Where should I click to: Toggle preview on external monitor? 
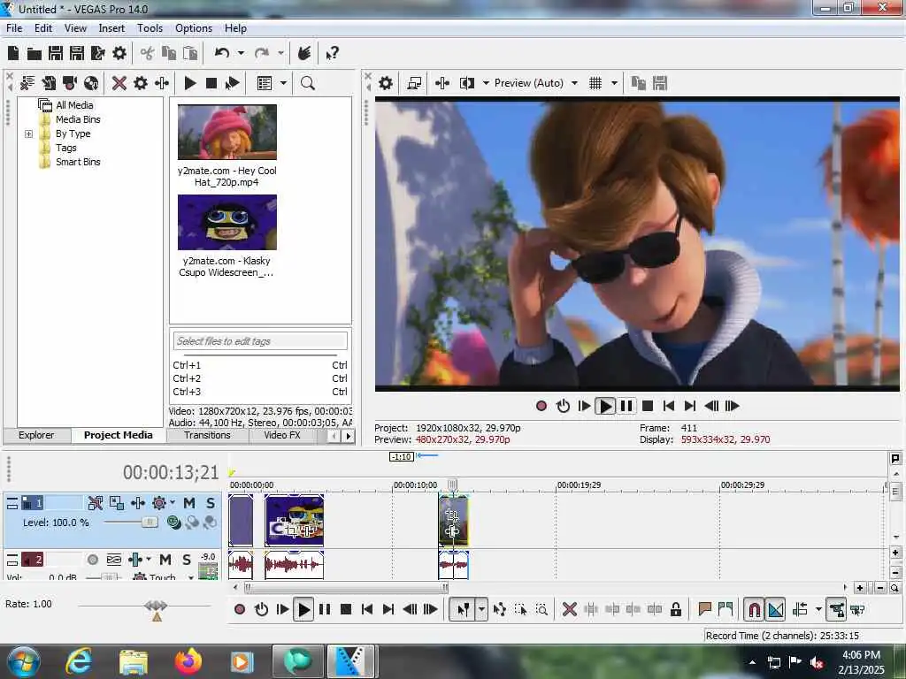click(x=414, y=83)
